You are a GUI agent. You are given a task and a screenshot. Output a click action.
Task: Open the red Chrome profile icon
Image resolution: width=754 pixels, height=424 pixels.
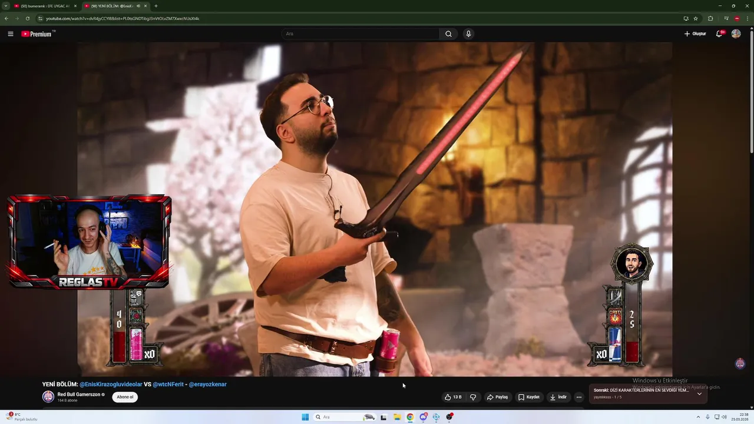(737, 18)
